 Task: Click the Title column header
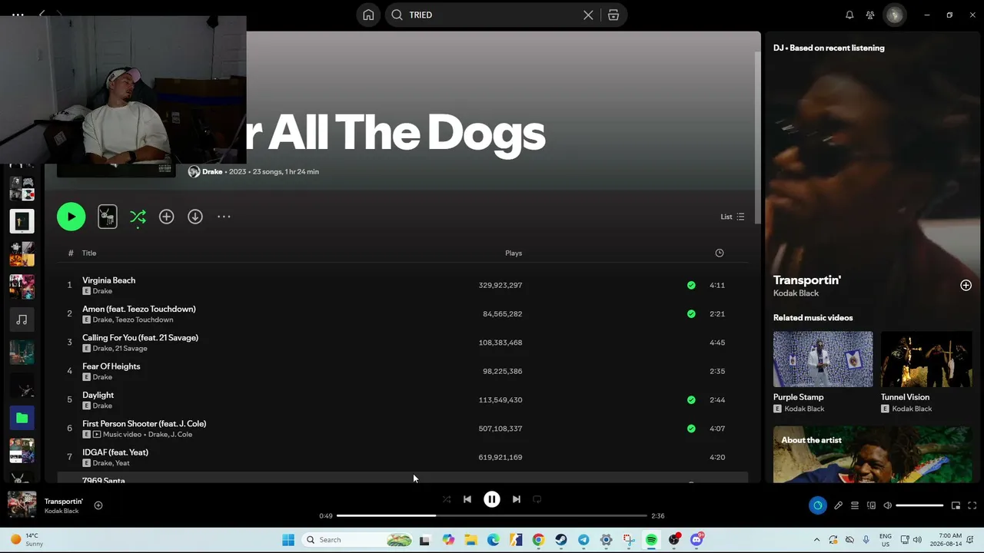[x=89, y=253]
